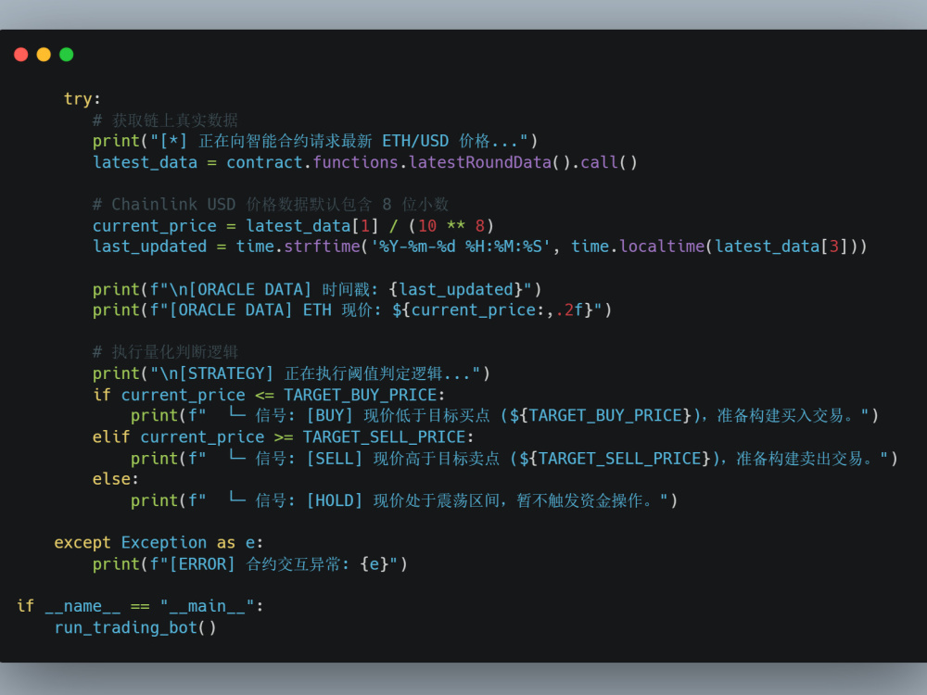The width and height of the screenshot is (927, 695).
Task: Click the '%Y-%m-%d %H:%M:%S' format string
Action: click(461, 246)
